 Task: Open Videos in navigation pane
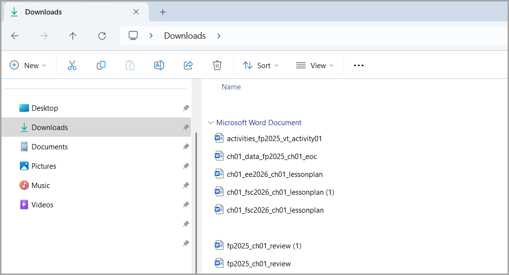tap(42, 204)
